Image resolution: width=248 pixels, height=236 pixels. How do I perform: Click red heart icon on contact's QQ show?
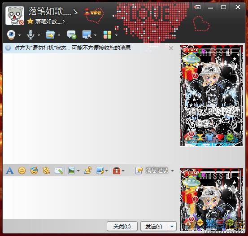(220, 137)
